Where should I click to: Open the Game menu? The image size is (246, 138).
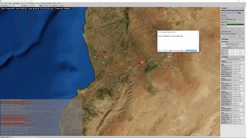[x=10, y=3]
